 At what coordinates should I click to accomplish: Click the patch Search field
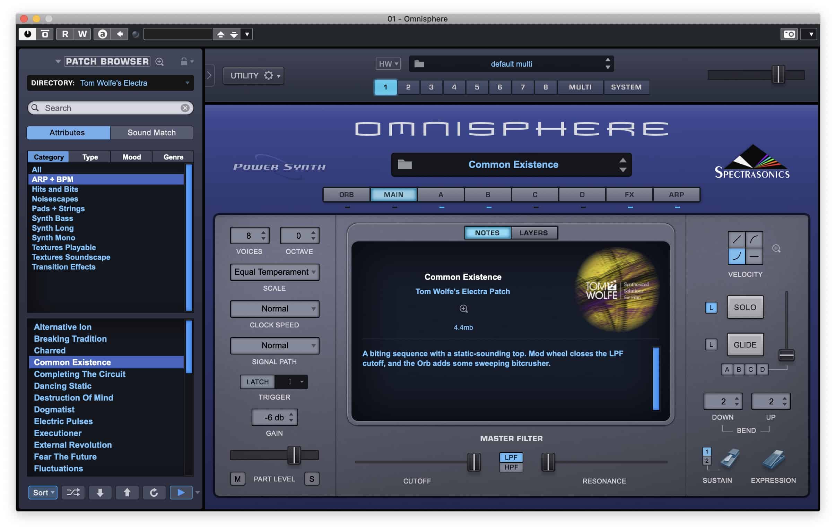[x=111, y=108]
